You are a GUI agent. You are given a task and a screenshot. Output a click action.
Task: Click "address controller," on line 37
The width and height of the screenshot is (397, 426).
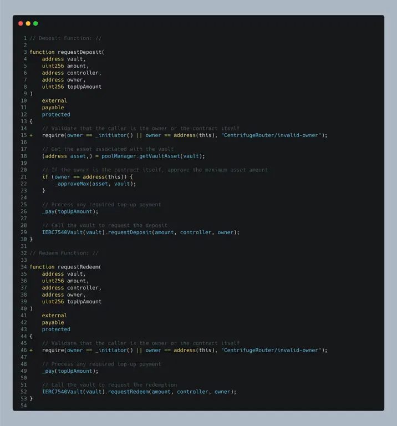pyautogui.click(x=72, y=288)
